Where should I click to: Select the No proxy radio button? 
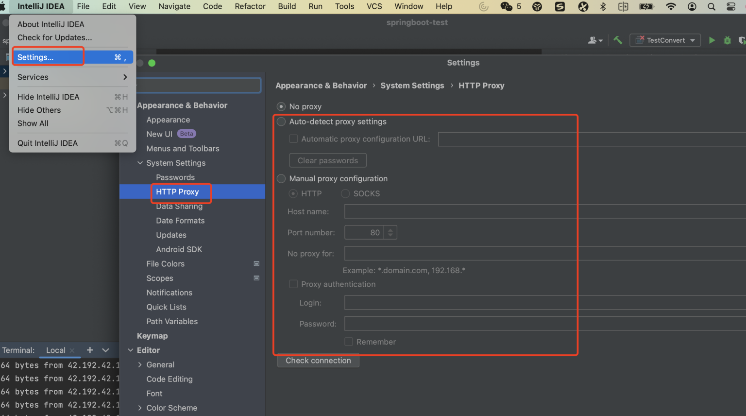(281, 106)
